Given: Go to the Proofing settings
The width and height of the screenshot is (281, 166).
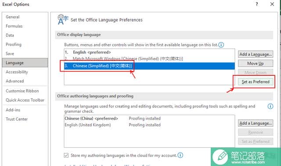Looking at the screenshot, I should [x=14, y=44].
